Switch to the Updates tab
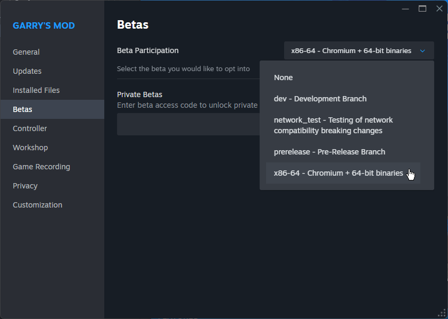Screen dimensions: 448x319 click(52, 71)
